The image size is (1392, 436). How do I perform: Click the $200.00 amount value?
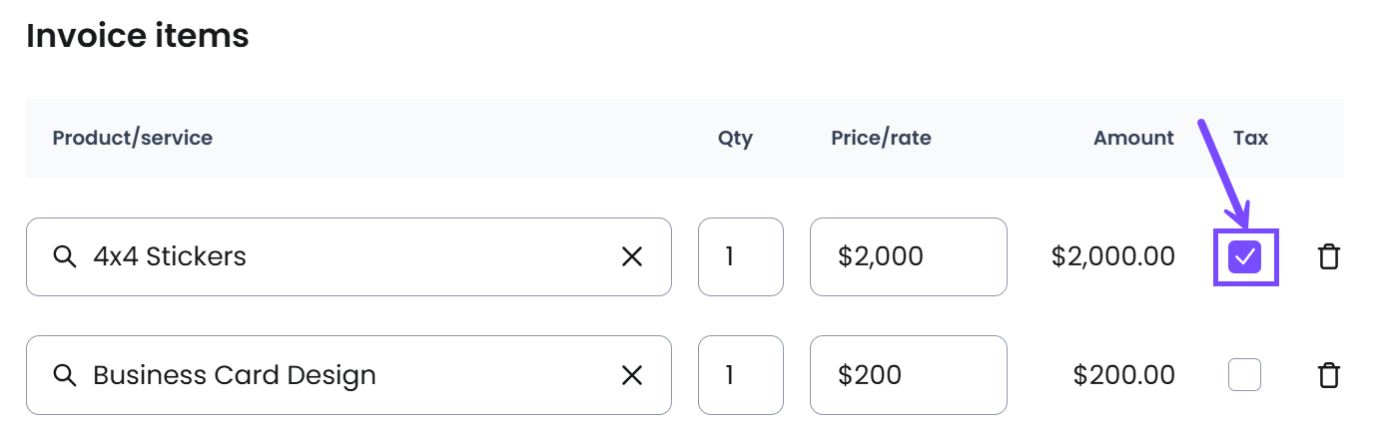[1124, 375]
